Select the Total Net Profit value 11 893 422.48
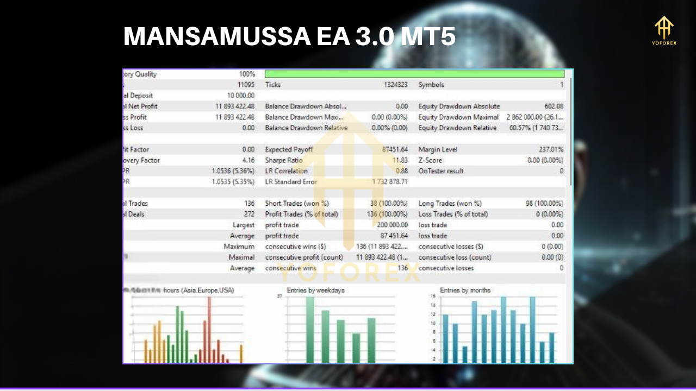 click(x=234, y=106)
